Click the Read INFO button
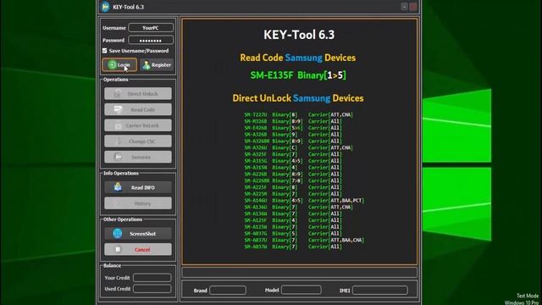Viewport: 542px width, 305px height. click(x=138, y=187)
